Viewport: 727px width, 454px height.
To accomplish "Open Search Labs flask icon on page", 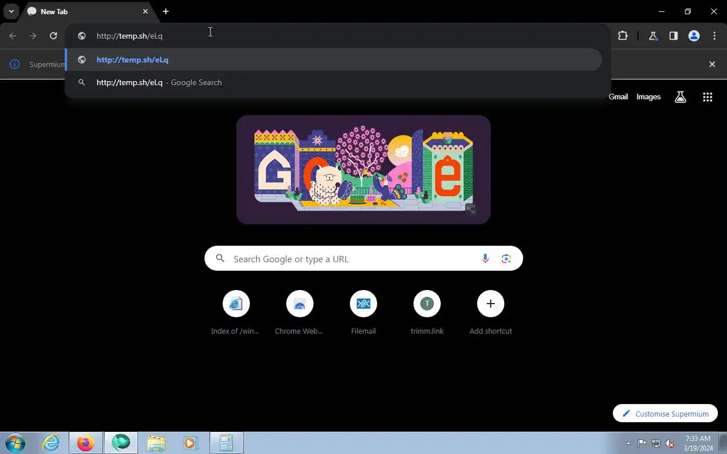I will (680, 97).
